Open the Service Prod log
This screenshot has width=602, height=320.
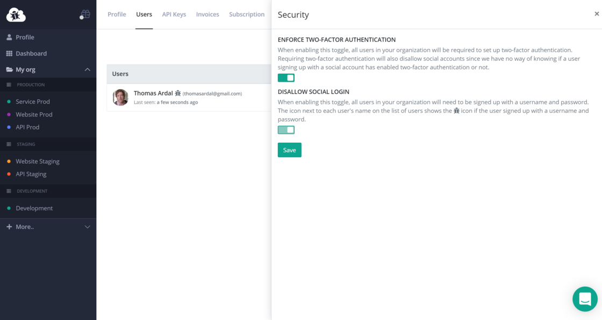[x=33, y=101]
